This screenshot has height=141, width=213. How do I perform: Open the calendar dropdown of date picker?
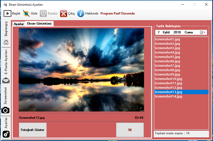tap(203, 32)
